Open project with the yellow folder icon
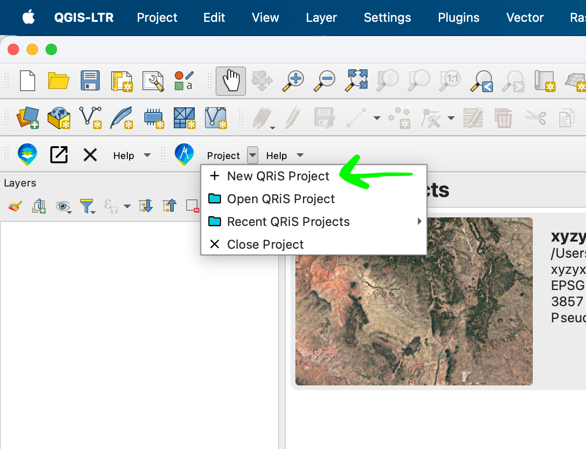The width and height of the screenshot is (586, 449). [59, 81]
